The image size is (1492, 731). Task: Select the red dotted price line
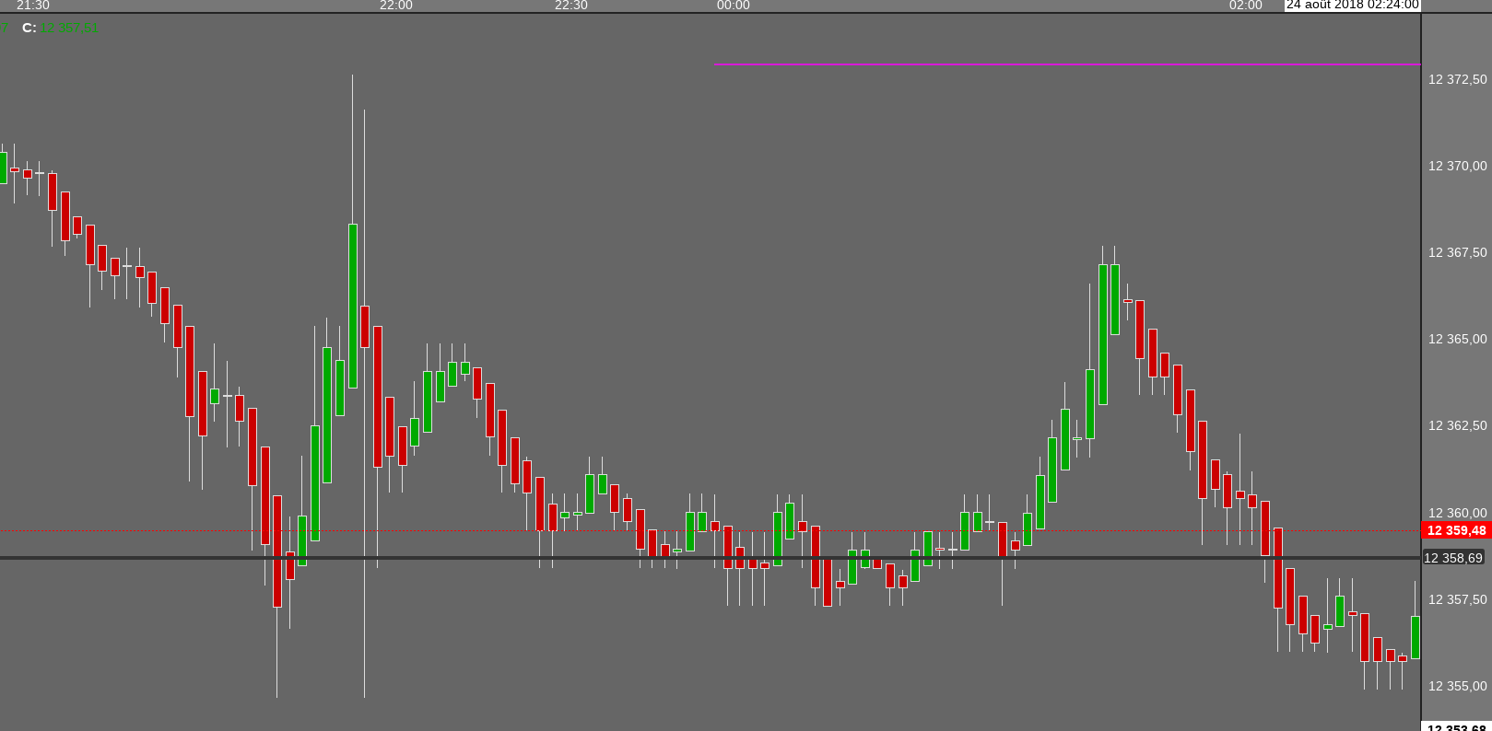[711, 530]
